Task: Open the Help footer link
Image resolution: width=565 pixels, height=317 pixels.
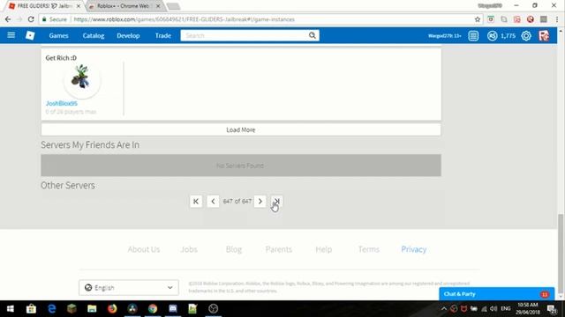Action: pos(324,249)
